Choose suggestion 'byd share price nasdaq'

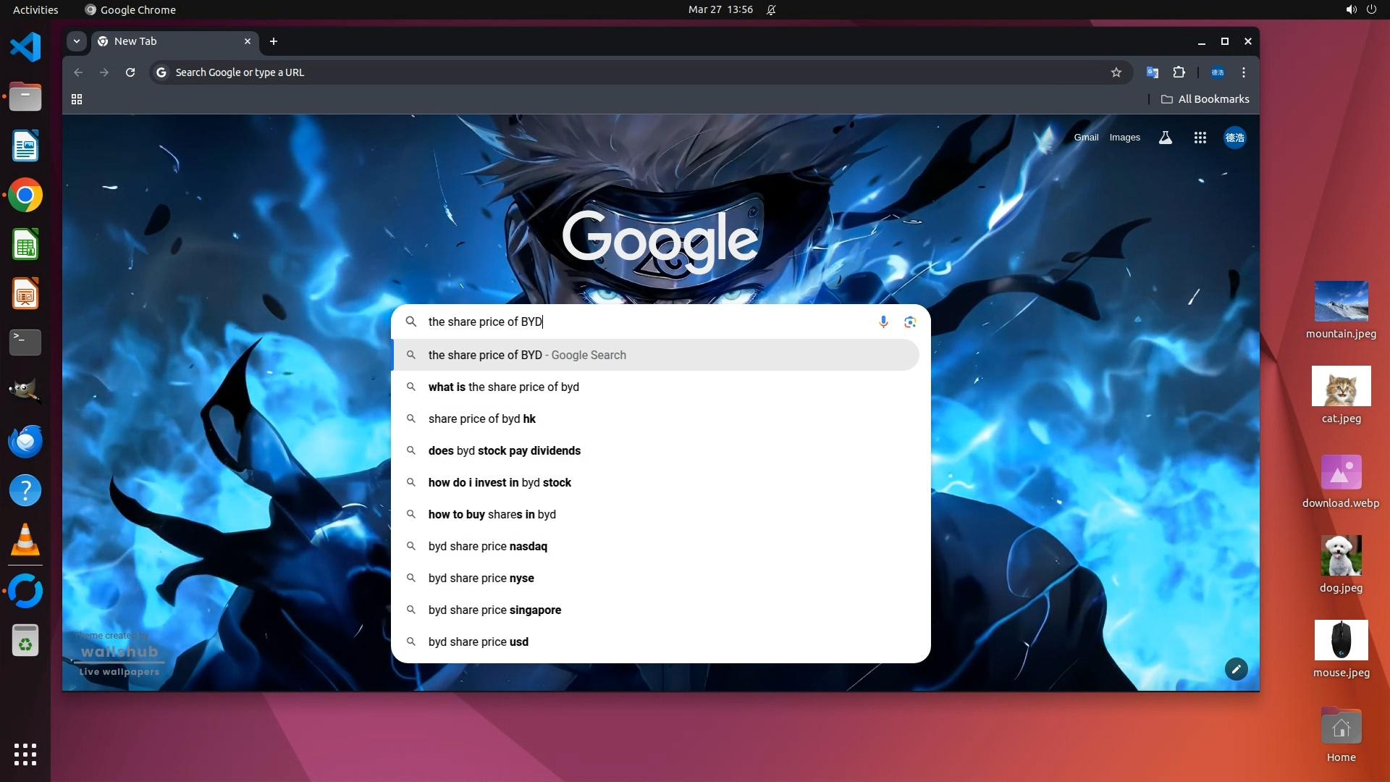[x=487, y=546]
